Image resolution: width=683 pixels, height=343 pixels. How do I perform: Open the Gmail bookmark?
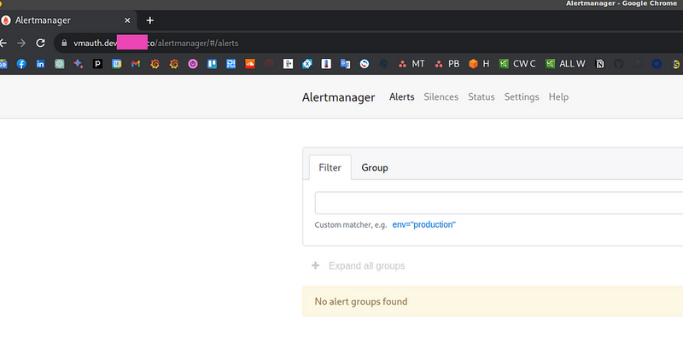coord(136,63)
